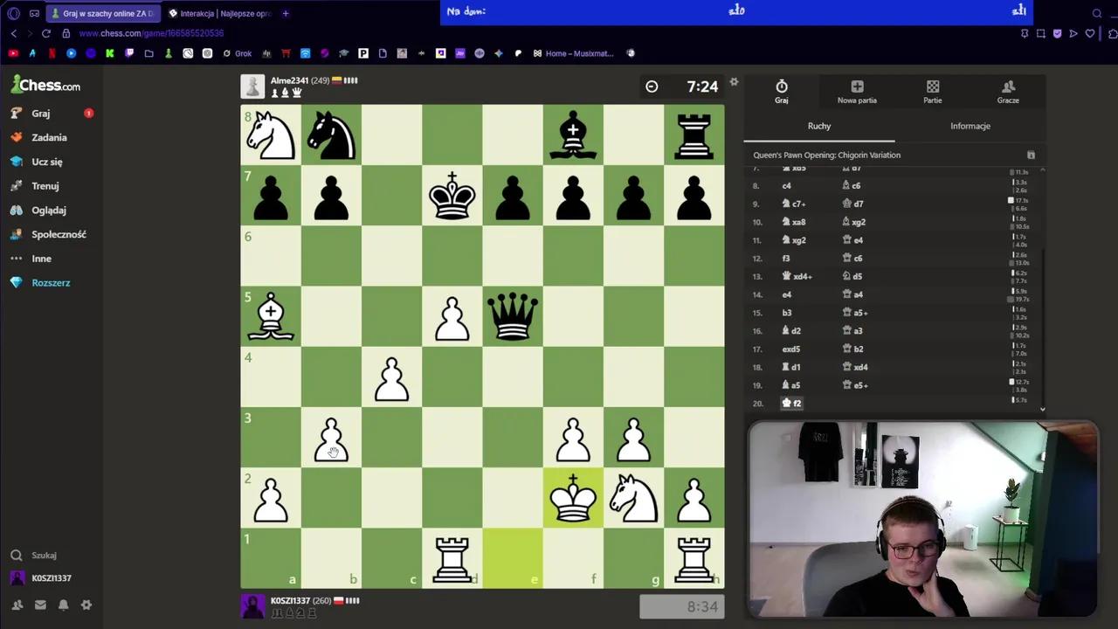
Task: Open the Grok bookmark
Action: point(237,53)
